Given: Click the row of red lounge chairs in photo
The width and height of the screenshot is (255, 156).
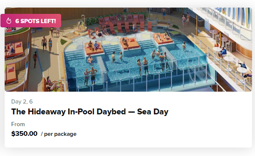Looking at the screenshot, I should pos(122,24).
